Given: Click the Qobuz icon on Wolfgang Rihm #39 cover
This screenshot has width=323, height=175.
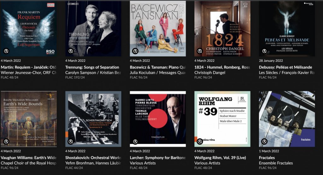Looking at the screenshot, I should [200, 142].
